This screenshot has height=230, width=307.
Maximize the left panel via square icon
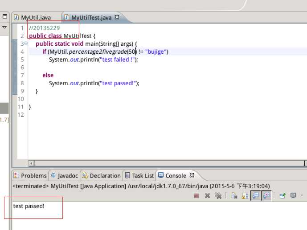(5, 16)
